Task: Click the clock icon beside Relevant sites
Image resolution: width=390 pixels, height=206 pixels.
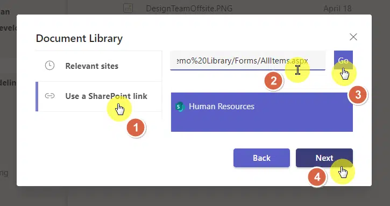Action: pyautogui.click(x=49, y=66)
